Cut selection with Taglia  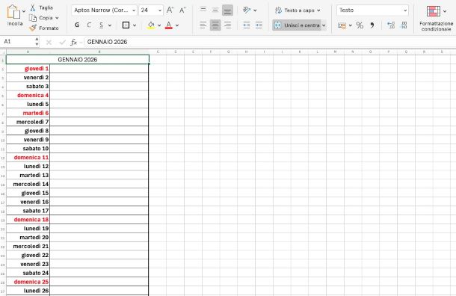click(x=42, y=7)
